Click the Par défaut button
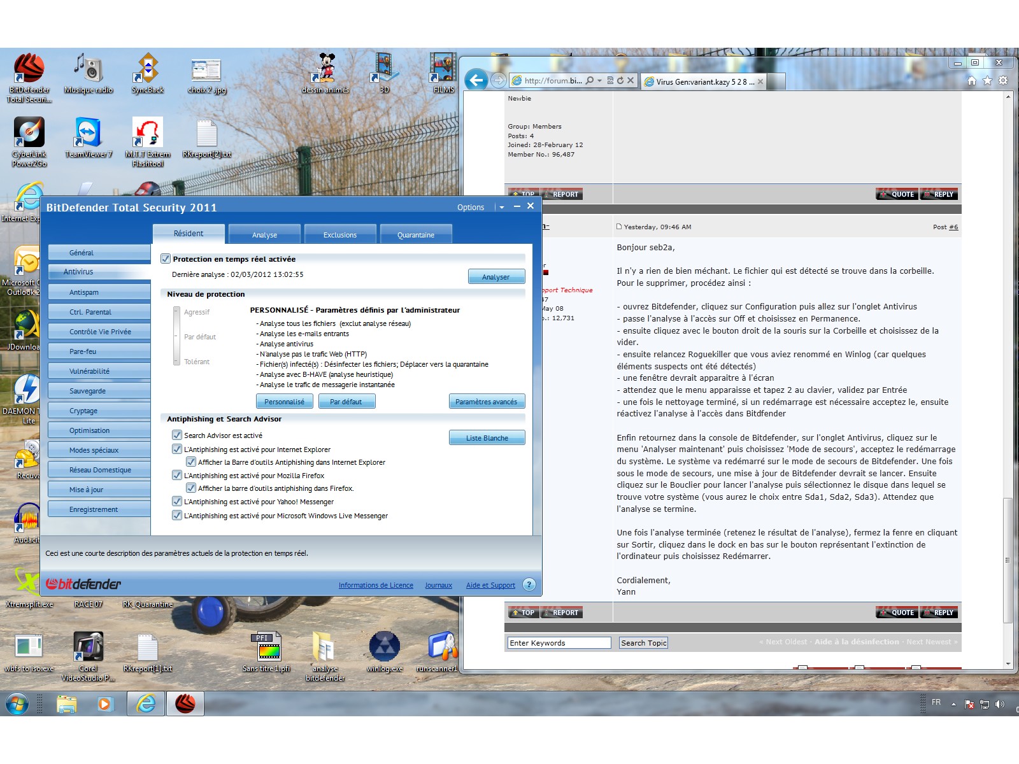 346,401
